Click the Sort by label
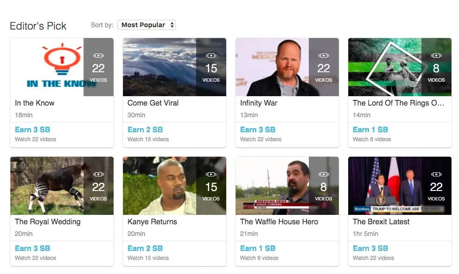Screen dimensions: 459x274 point(102,25)
